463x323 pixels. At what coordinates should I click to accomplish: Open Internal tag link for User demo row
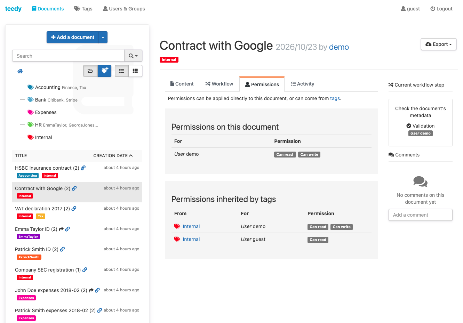click(x=191, y=226)
